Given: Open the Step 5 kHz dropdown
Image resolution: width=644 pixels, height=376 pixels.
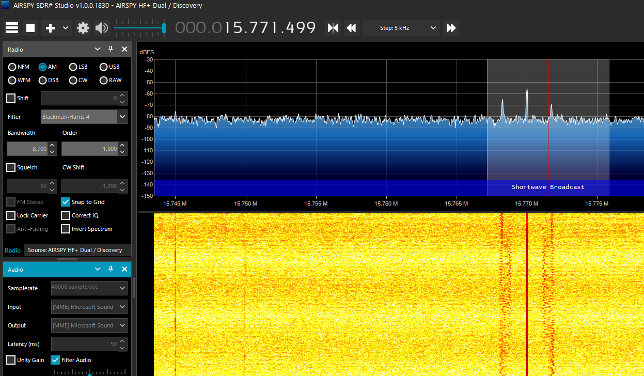Looking at the screenshot, I should point(401,28).
